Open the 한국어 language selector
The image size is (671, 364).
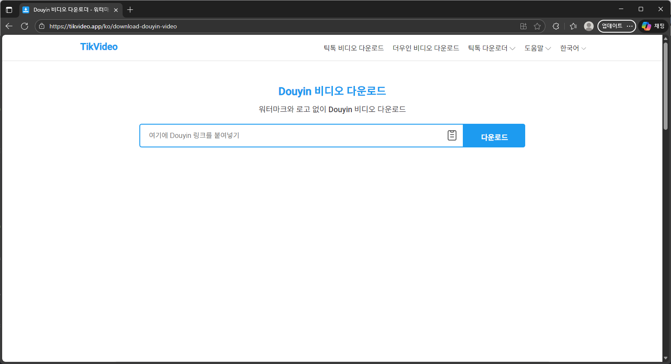pyautogui.click(x=573, y=48)
